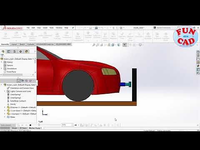
Task: Switch to the Assembly ribbon tab
Action: click(x=5, y=44)
